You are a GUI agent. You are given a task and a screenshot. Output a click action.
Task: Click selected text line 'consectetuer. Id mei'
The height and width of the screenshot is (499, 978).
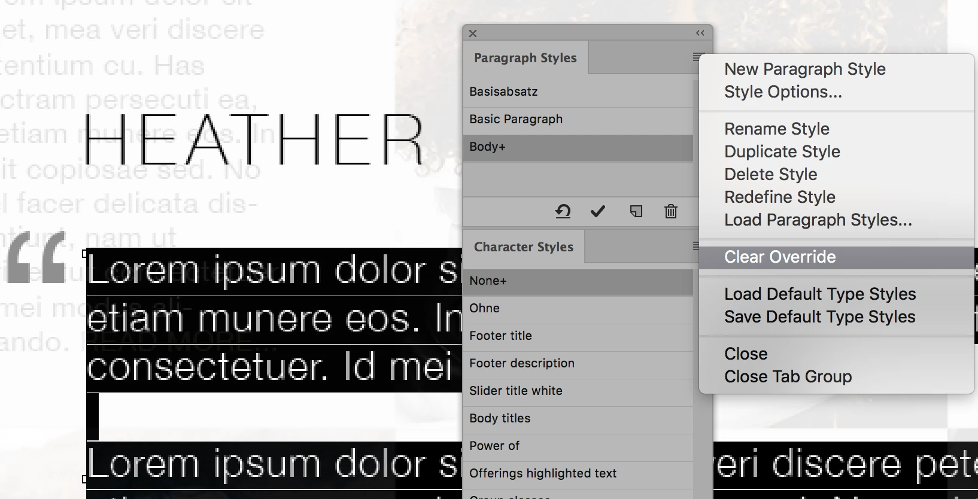click(x=269, y=367)
